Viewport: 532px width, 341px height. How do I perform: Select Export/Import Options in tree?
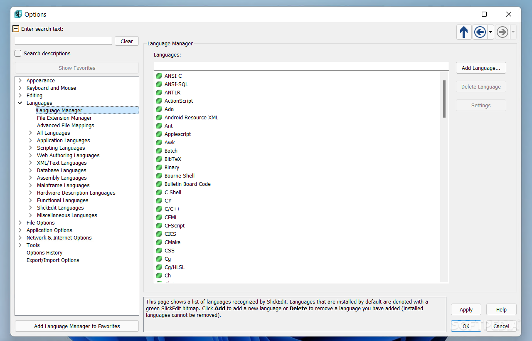53,260
